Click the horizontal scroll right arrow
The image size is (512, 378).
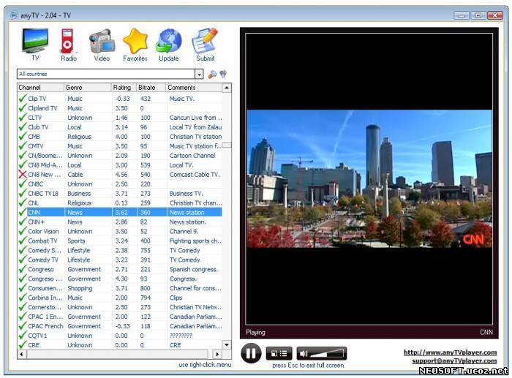217,354
